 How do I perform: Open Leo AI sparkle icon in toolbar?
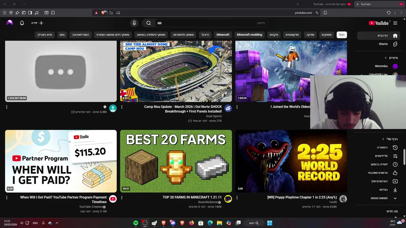click(17, 13)
